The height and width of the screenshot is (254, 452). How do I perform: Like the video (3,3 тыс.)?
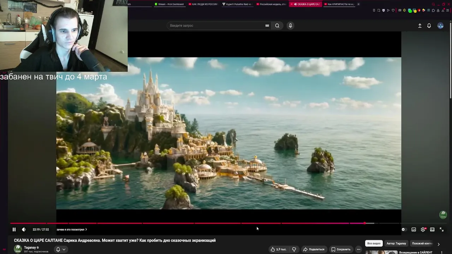pos(279,249)
